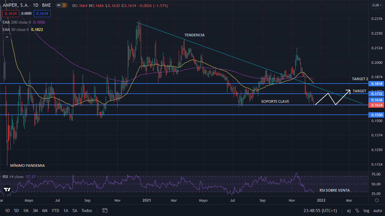Switch to the Todos range
The width and height of the screenshot is (385, 216).
[x=87, y=210]
